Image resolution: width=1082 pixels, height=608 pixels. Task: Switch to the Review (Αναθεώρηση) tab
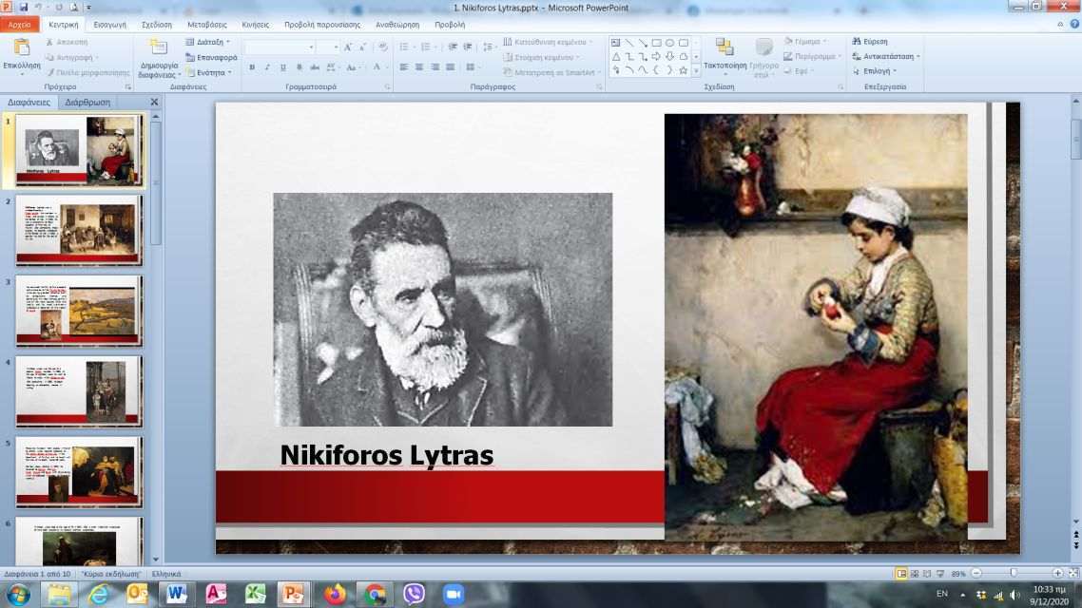(x=397, y=24)
